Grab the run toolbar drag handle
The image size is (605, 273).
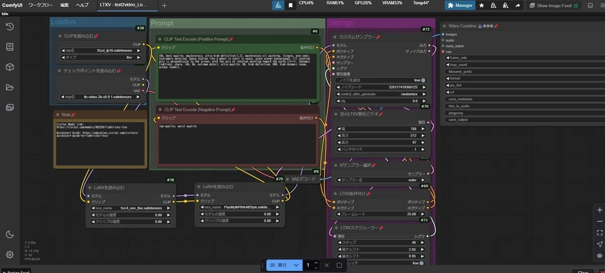[x=263, y=265]
